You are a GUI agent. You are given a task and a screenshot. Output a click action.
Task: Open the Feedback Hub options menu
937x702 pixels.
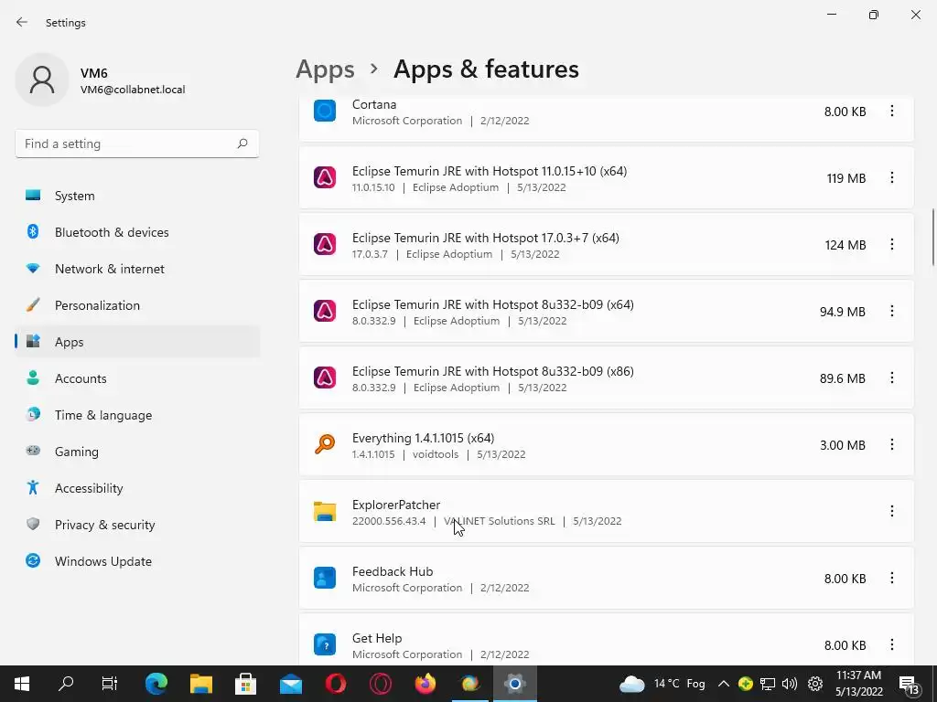[891, 579]
